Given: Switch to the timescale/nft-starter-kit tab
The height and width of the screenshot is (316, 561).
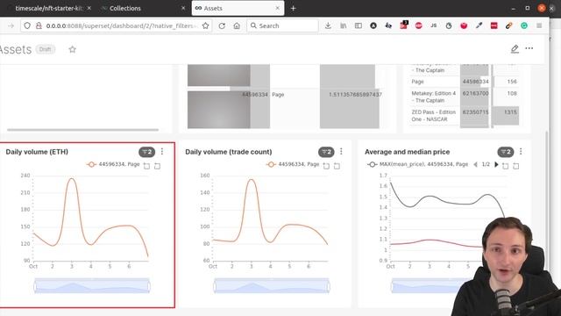Looking at the screenshot, I should click(48, 8).
